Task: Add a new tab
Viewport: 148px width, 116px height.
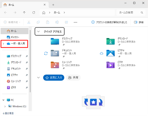Action: pyautogui.click(x=53, y=5)
